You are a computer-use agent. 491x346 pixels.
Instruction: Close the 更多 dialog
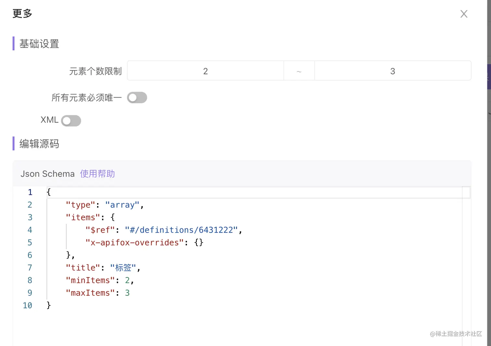(x=464, y=14)
